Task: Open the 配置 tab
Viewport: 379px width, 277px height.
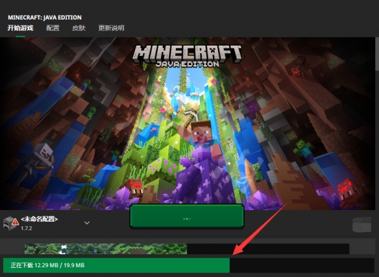Action: 53,28
